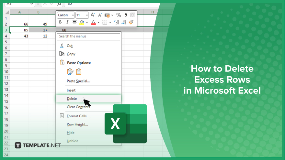Screen dimensions: 285x160
Task: Expand the fill color dropdown arrow
Action: coord(87,22)
